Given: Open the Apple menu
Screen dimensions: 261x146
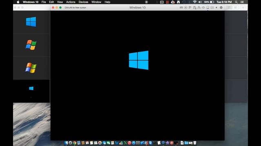Looking at the screenshot, I should (x=18, y=2).
